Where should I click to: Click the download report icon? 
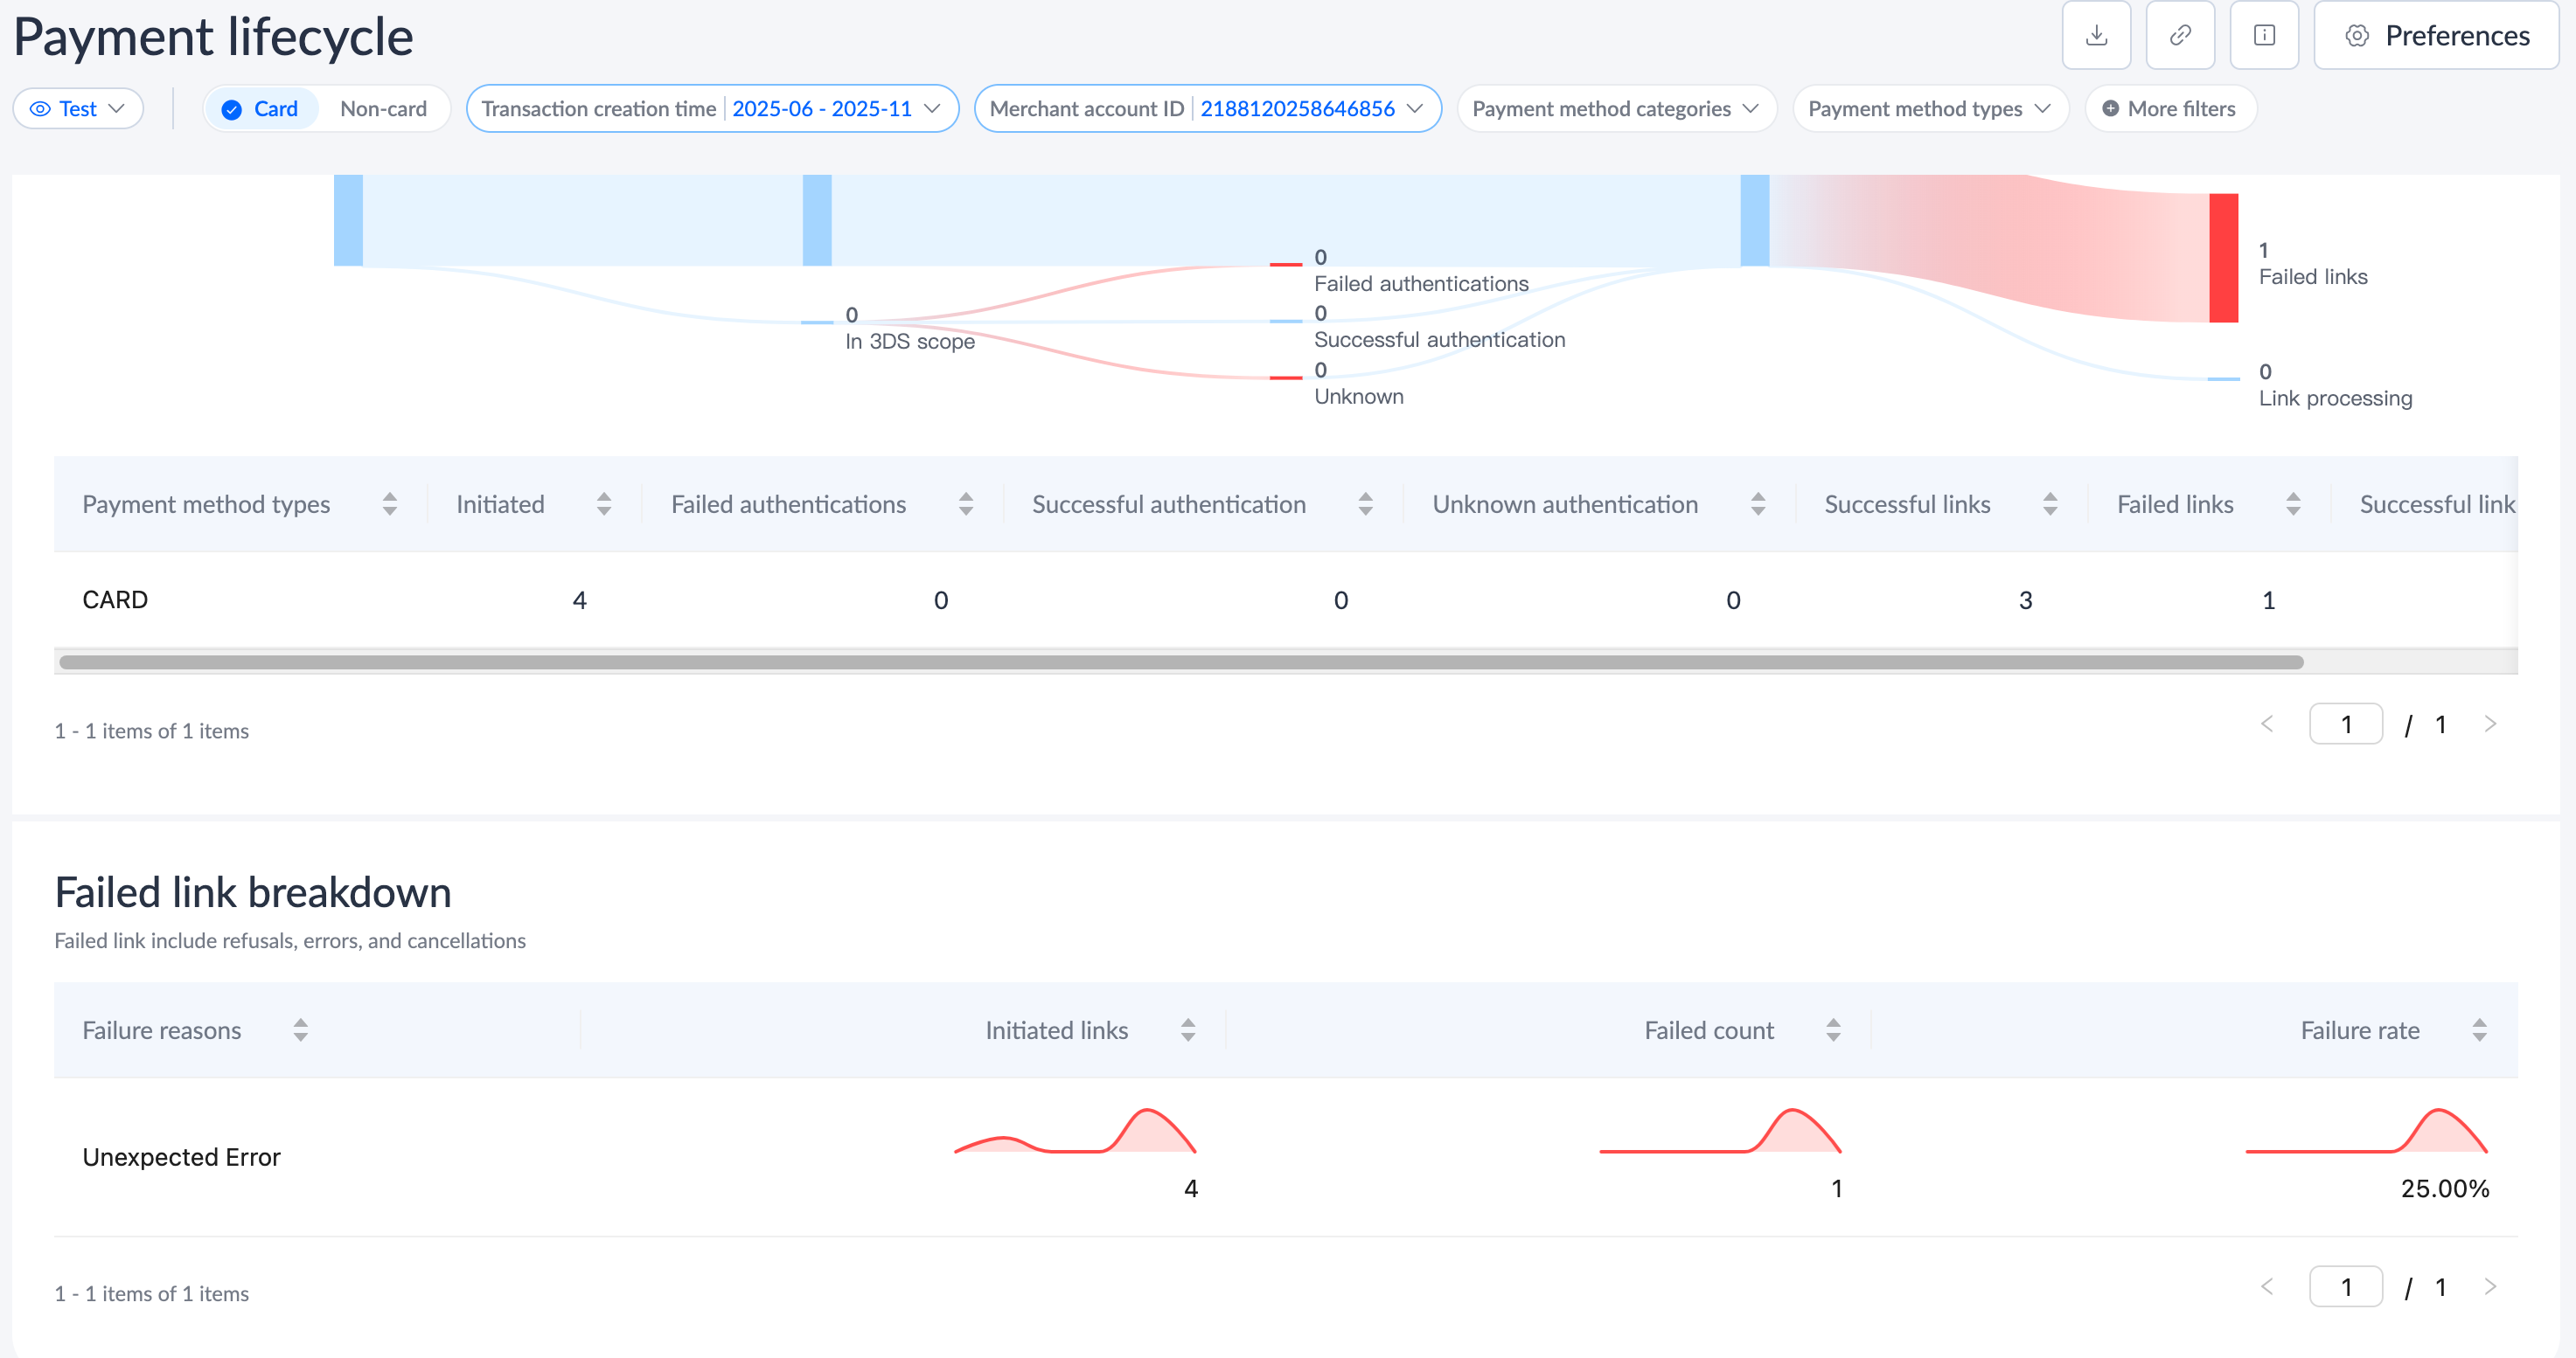click(x=2096, y=36)
